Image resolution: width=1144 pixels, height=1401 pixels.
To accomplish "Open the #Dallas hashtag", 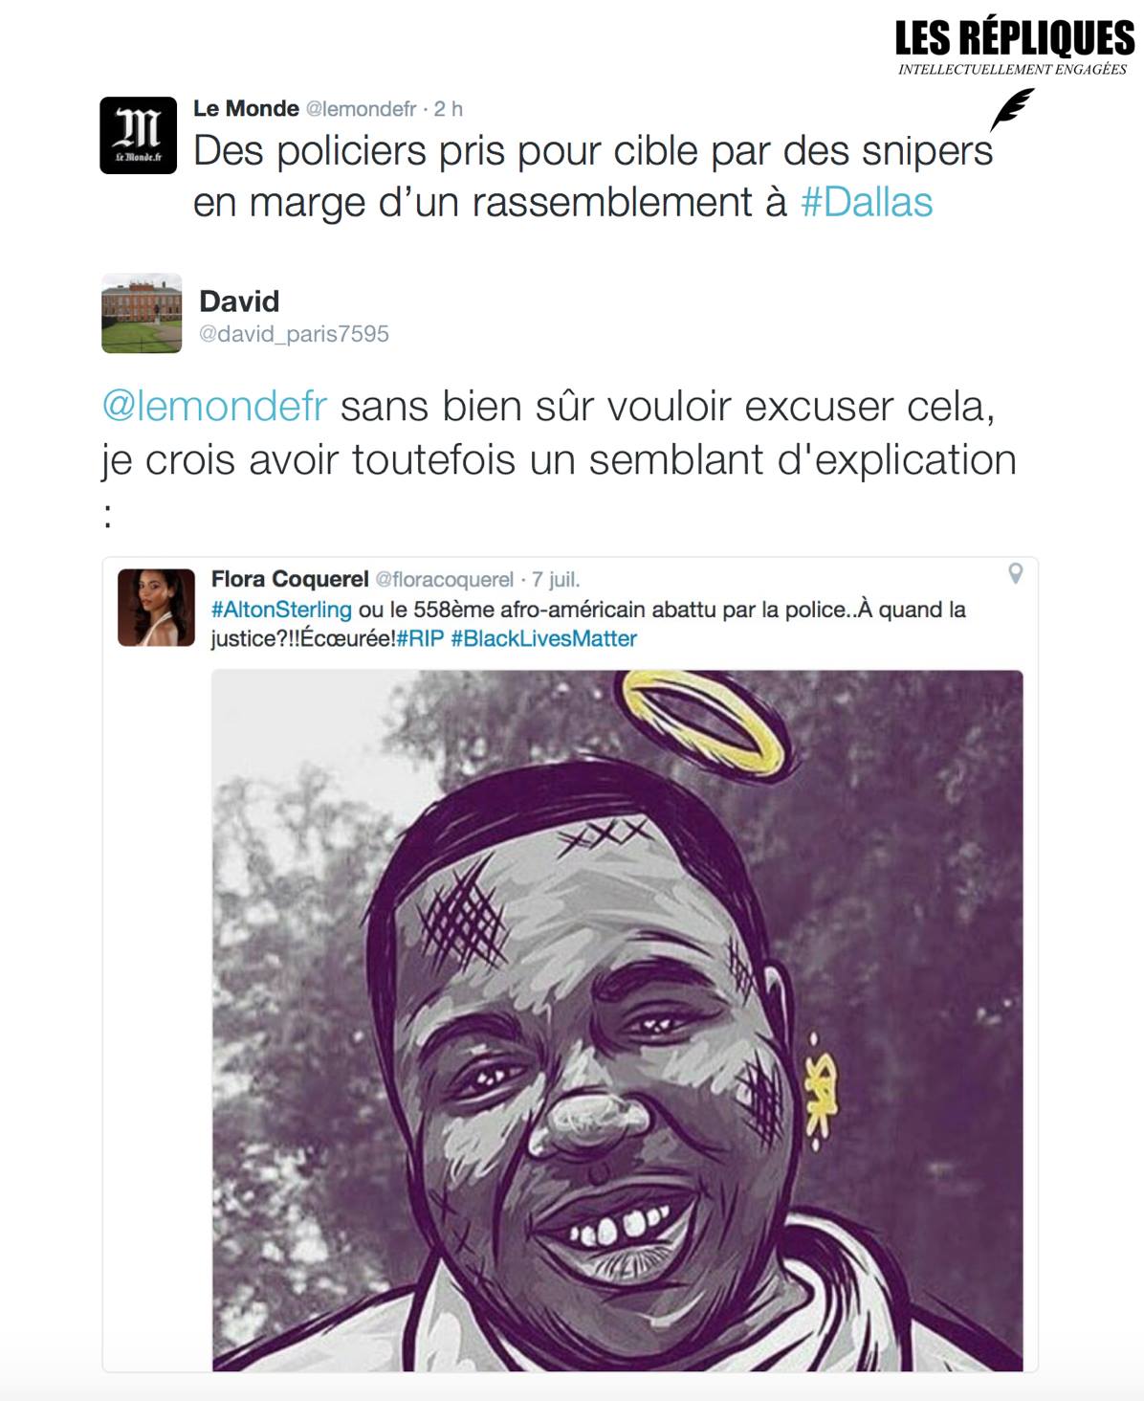I will pos(866,203).
